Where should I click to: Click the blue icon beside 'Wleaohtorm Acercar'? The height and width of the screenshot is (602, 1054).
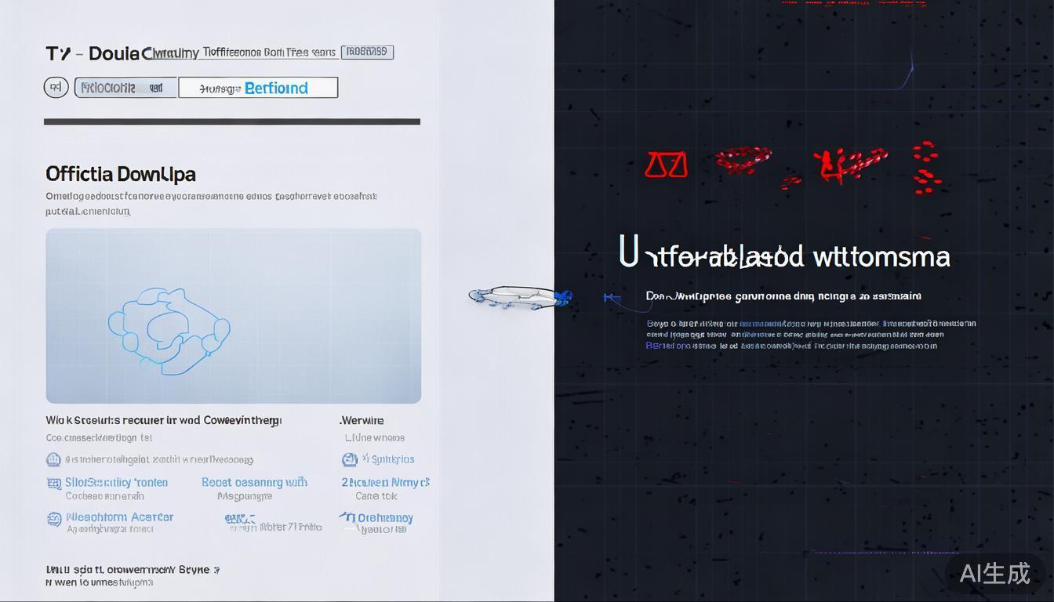click(54, 519)
